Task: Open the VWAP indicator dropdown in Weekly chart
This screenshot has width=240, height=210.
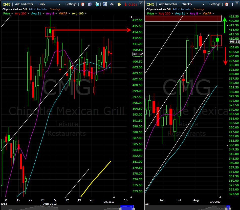Action: (213, 13)
